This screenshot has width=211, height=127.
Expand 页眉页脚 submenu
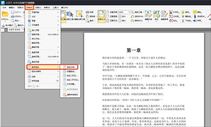(x=43, y=12)
